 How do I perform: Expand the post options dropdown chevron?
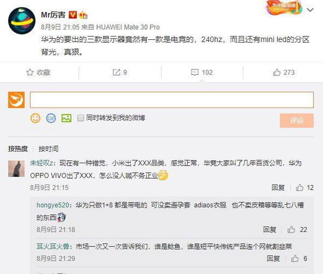point(310,10)
